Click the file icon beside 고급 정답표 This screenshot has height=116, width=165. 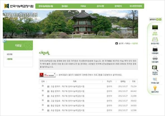click(x=48, y=101)
